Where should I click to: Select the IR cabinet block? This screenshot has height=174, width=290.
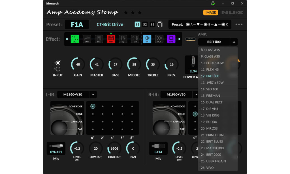[147, 39]
